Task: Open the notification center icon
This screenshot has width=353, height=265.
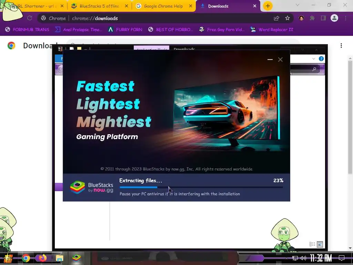Action: click(x=342, y=258)
